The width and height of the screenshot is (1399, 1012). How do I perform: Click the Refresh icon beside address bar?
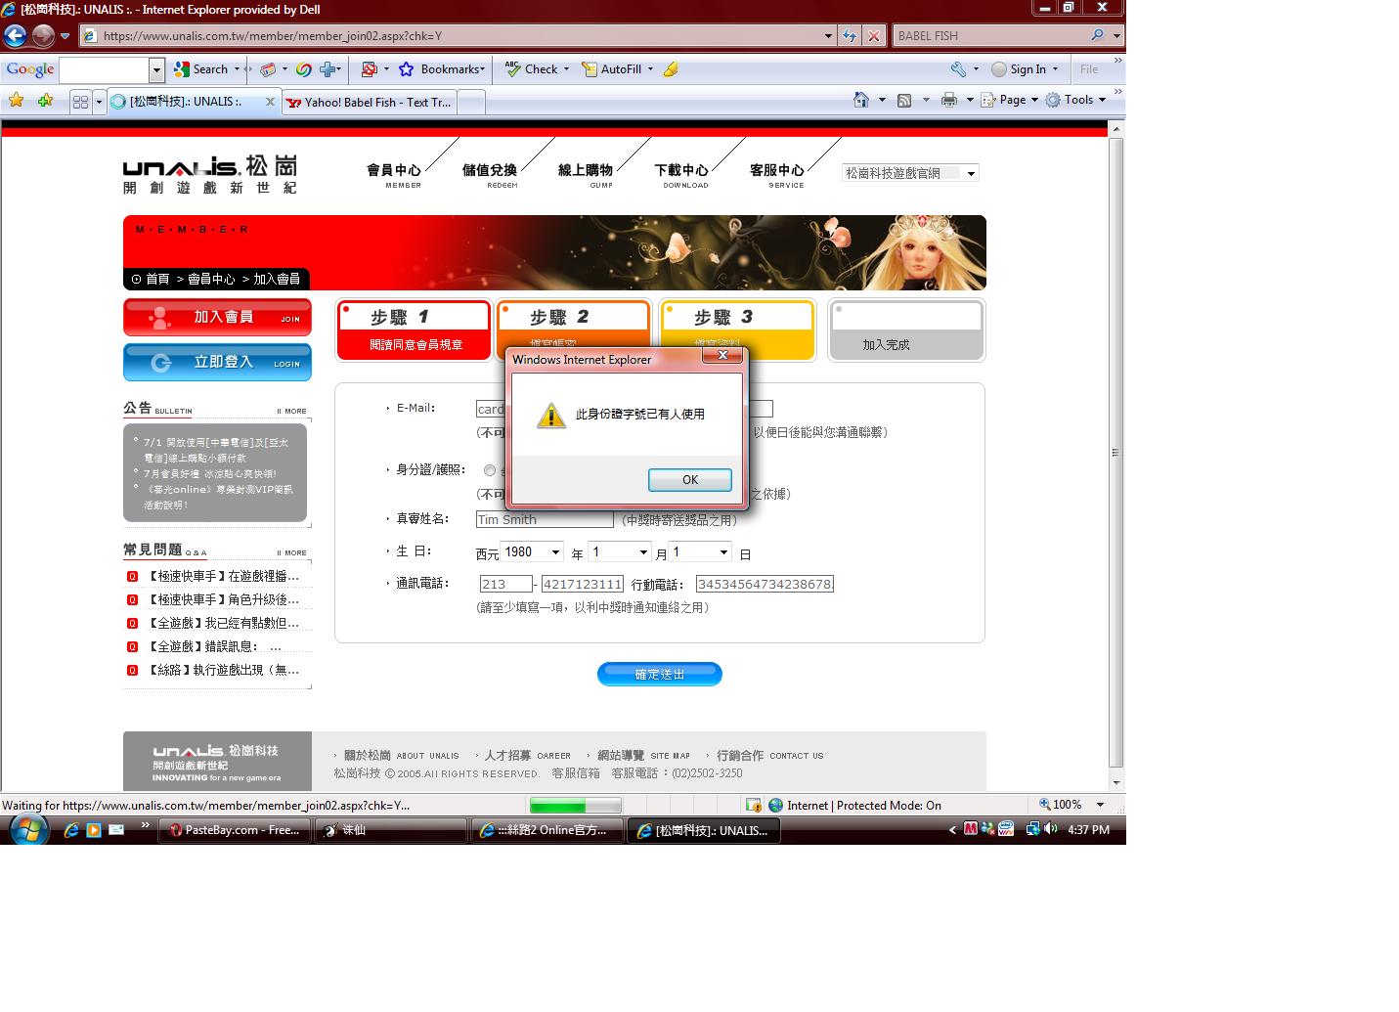point(849,36)
